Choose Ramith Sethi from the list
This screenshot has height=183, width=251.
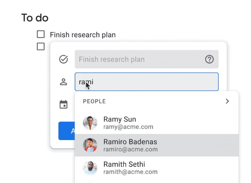point(157,168)
